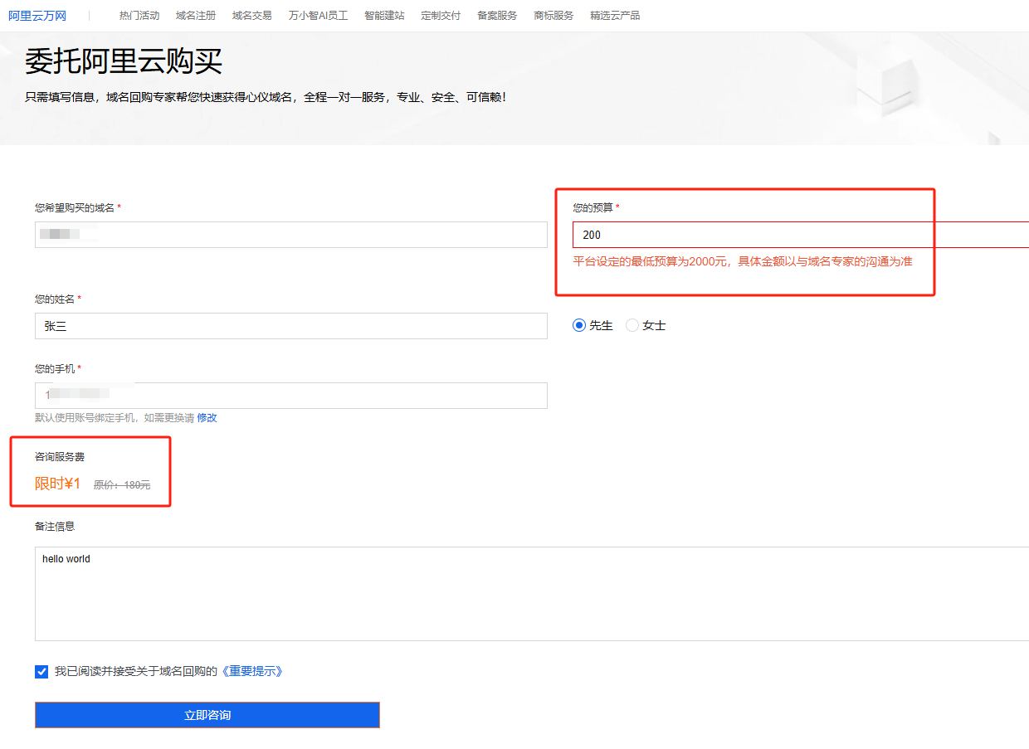1029x749 pixels.
Task: Click the 修改 link for phone
Action: pyautogui.click(x=207, y=418)
